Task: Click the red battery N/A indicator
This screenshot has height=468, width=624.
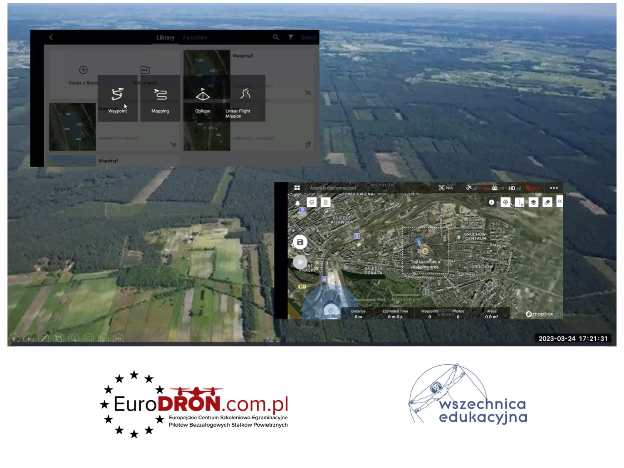Action: (532, 188)
